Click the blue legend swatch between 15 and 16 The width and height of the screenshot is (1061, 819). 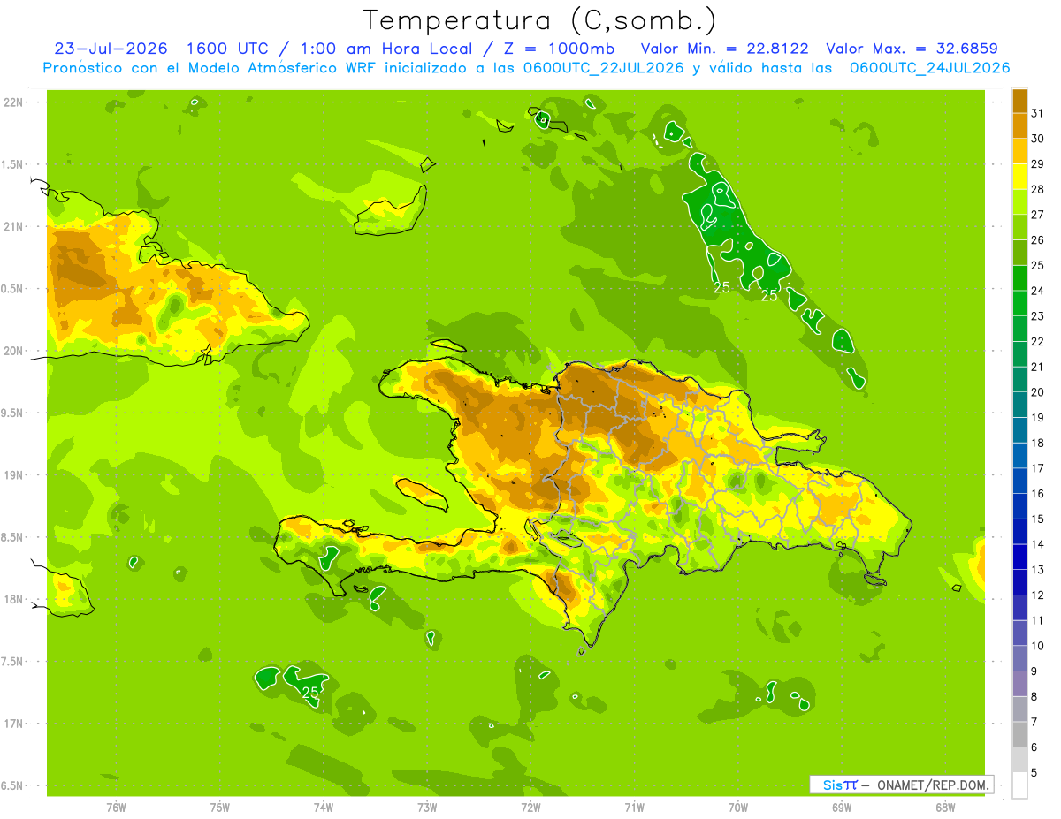click(1019, 506)
